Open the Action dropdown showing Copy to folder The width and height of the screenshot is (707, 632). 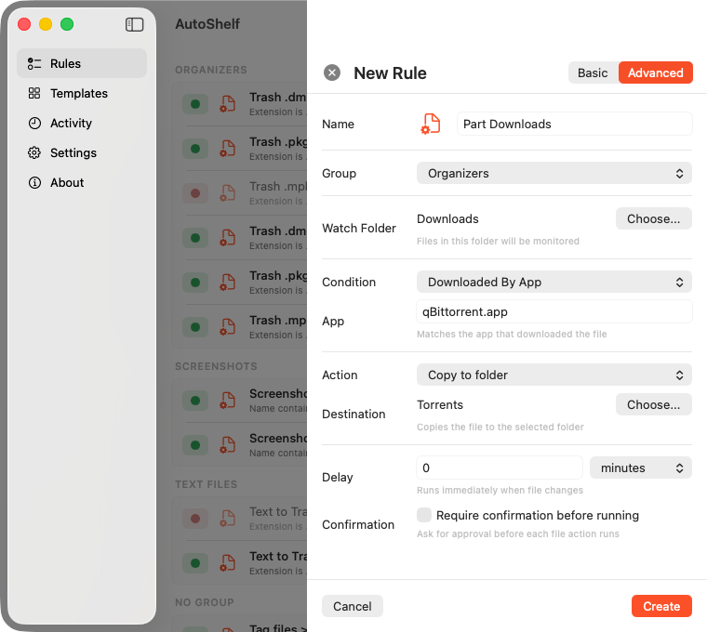click(554, 375)
